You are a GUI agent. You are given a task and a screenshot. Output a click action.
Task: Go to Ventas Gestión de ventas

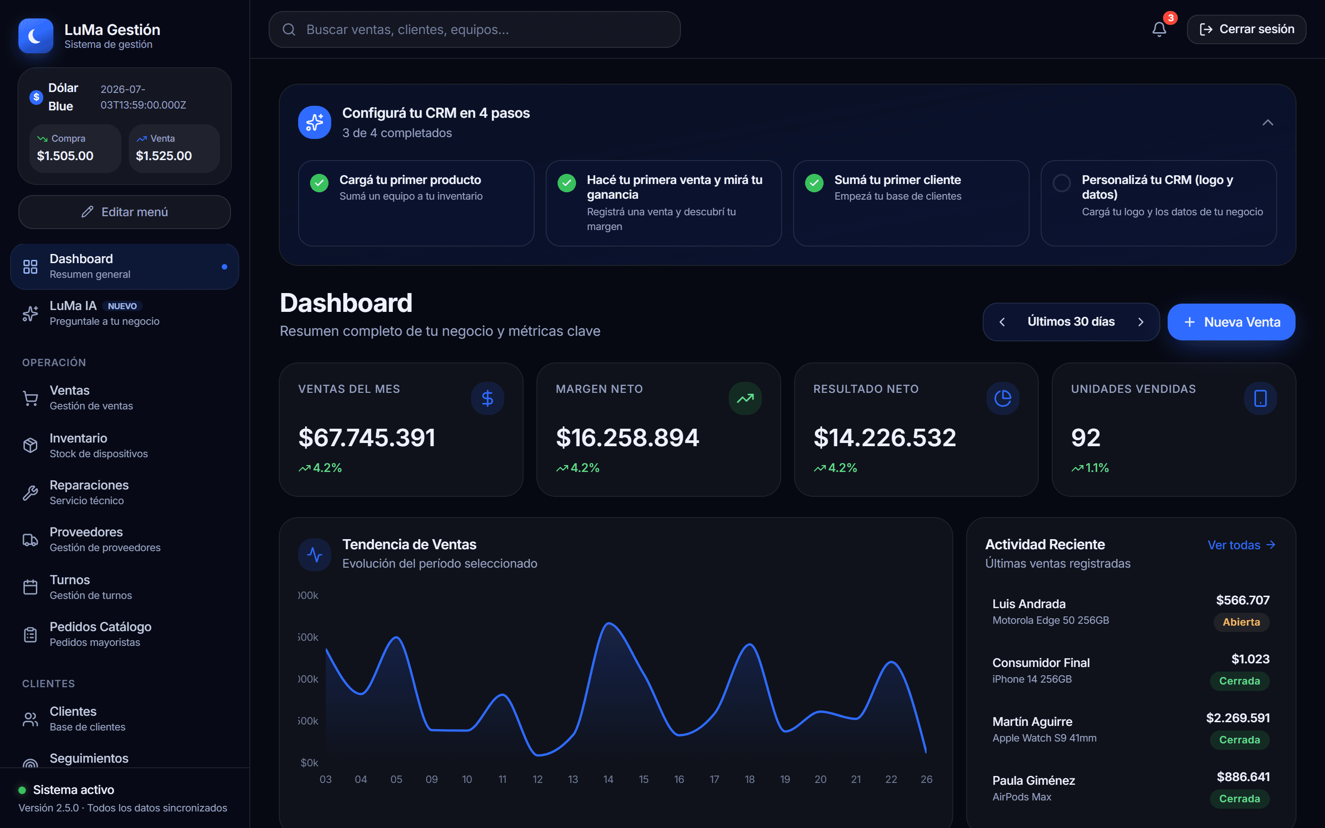pos(125,398)
